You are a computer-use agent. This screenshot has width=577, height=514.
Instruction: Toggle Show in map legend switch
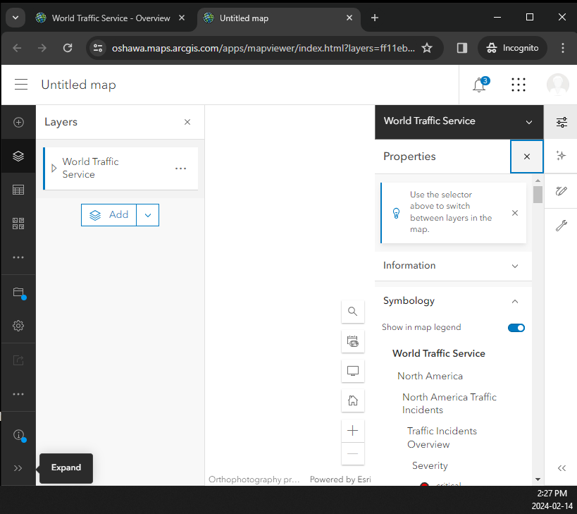(516, 327)
